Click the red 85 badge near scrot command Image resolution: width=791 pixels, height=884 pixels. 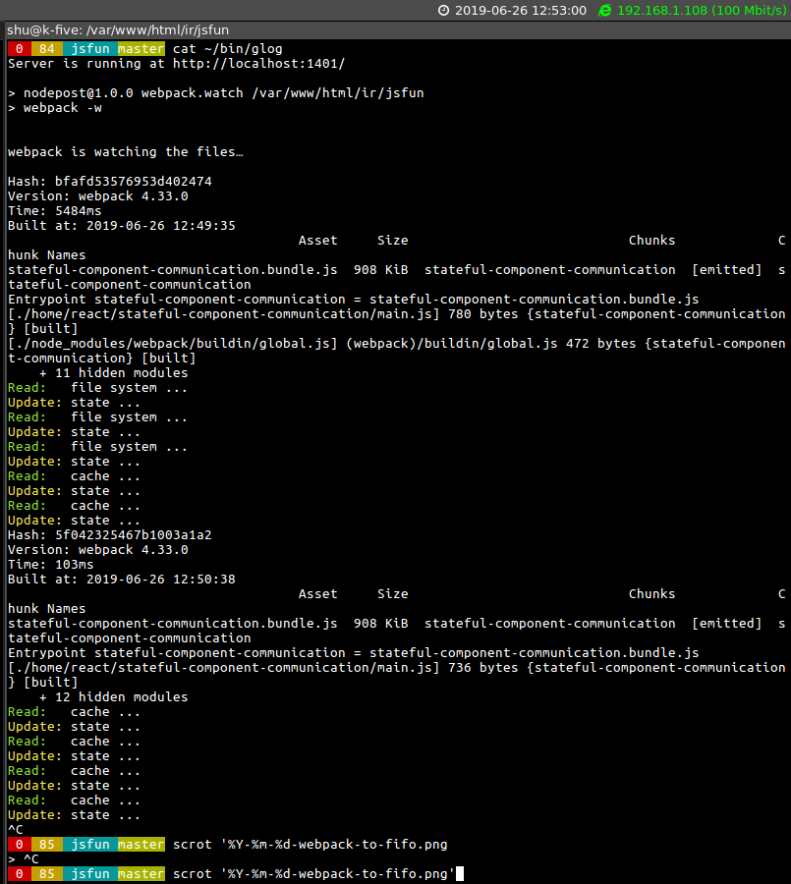46,844
